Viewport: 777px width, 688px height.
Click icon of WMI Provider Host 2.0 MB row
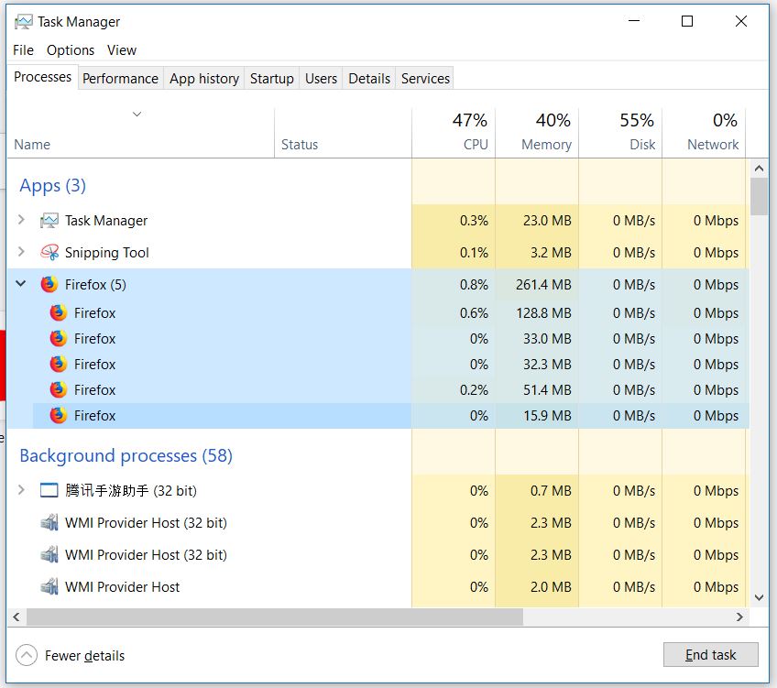tap(49, 587)
